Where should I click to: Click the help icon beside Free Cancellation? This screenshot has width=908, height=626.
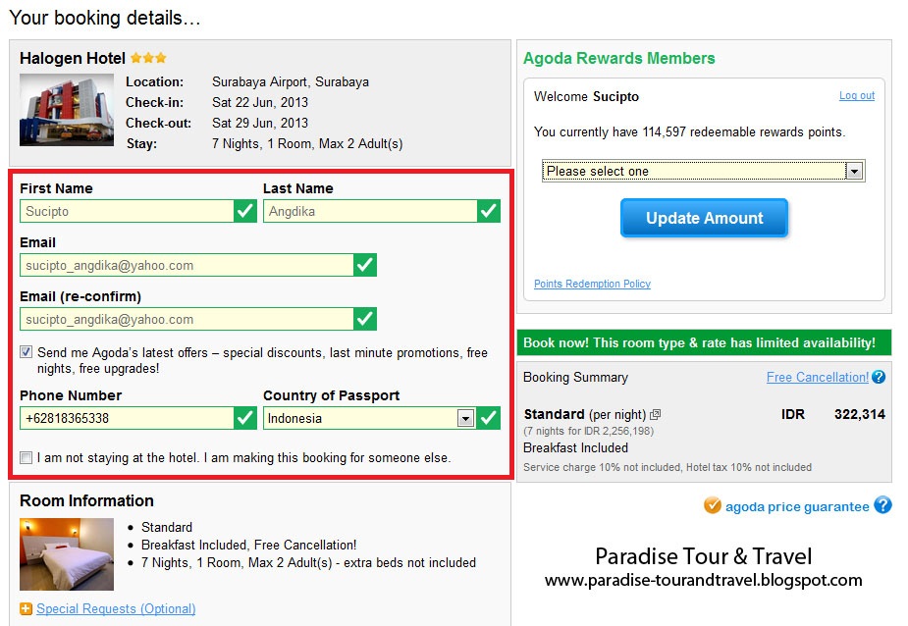pyautogui.click(x=879, y=377)
